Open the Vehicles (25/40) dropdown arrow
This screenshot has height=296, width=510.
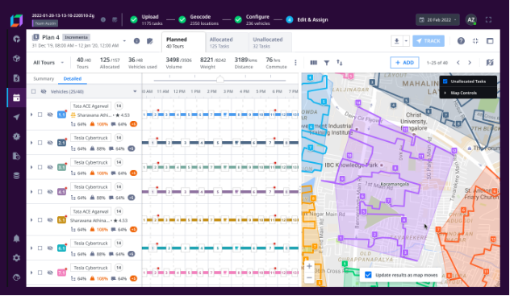[135, 92]
